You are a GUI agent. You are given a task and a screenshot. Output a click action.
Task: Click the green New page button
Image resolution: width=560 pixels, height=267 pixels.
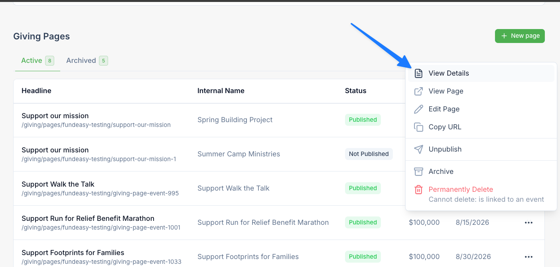point(520,36)
